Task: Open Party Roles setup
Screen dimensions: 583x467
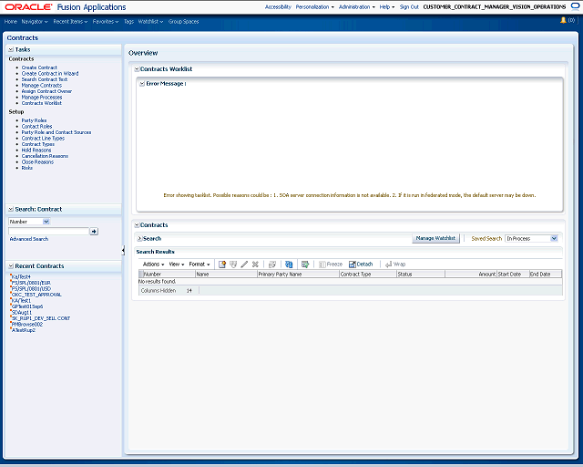Action: point(35,120)
